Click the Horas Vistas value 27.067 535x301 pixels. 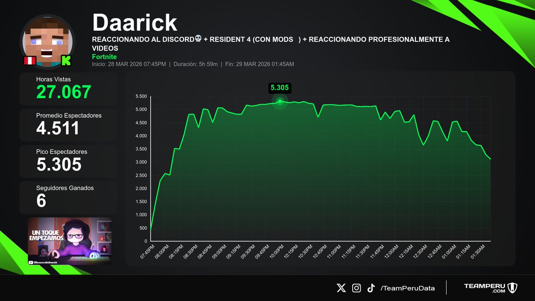(x=64, y=92)
